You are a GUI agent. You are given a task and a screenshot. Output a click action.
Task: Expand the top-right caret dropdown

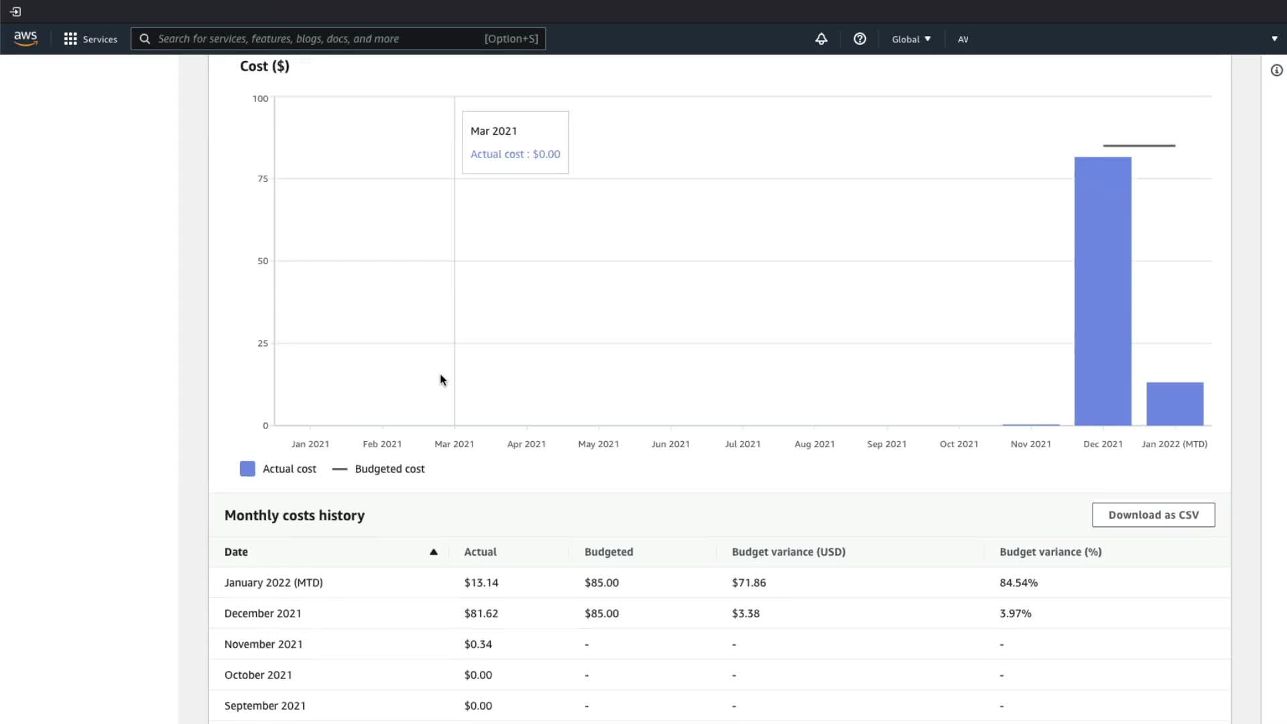pos(1274,39)
